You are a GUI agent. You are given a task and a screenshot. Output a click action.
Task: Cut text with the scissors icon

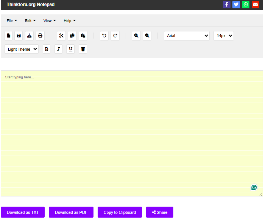pyautogui.click(x=61, y=36)
